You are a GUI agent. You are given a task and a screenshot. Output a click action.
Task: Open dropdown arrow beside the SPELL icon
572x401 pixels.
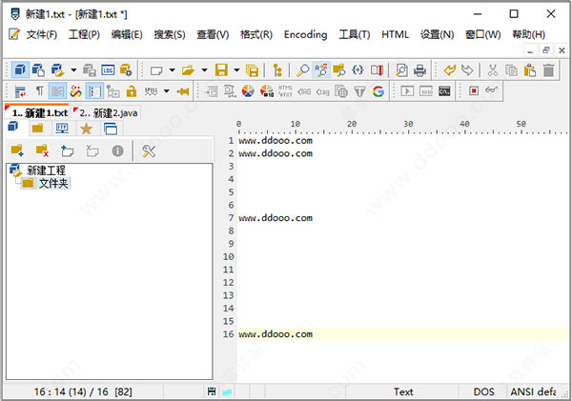[x=166, y=91]
